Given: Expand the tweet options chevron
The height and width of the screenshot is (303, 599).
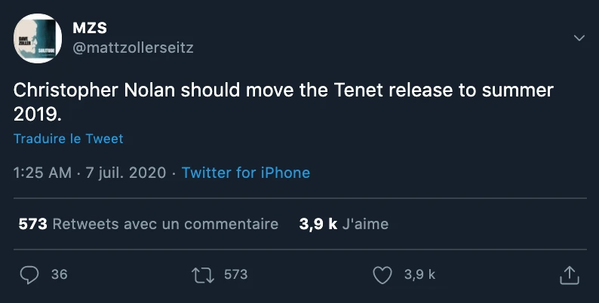Looking at the screenshot, I should (579, 38).
